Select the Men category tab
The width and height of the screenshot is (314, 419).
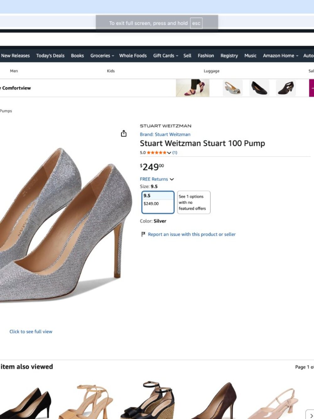click(x=14, y=71)
